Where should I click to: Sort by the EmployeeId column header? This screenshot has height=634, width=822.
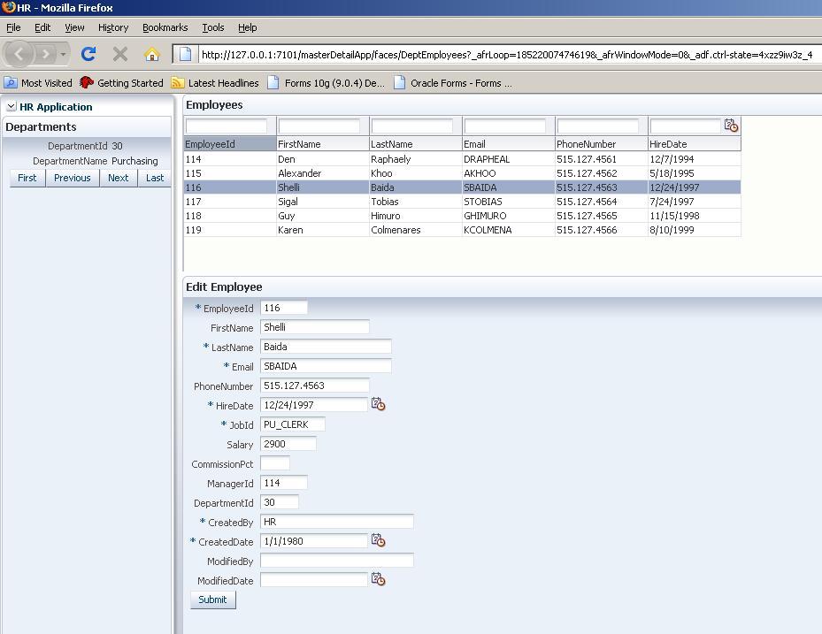tap(230, 144)
